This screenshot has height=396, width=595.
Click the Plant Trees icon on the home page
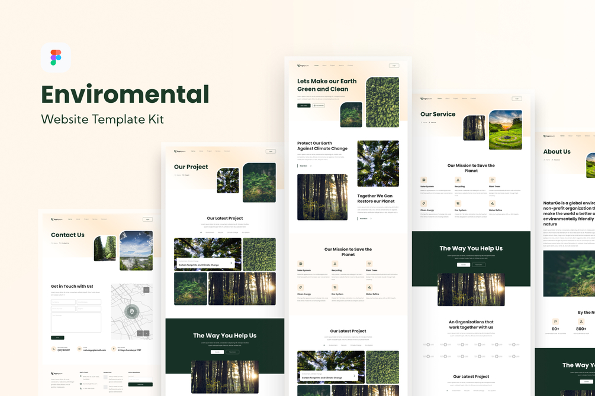[x=369, y=264]
